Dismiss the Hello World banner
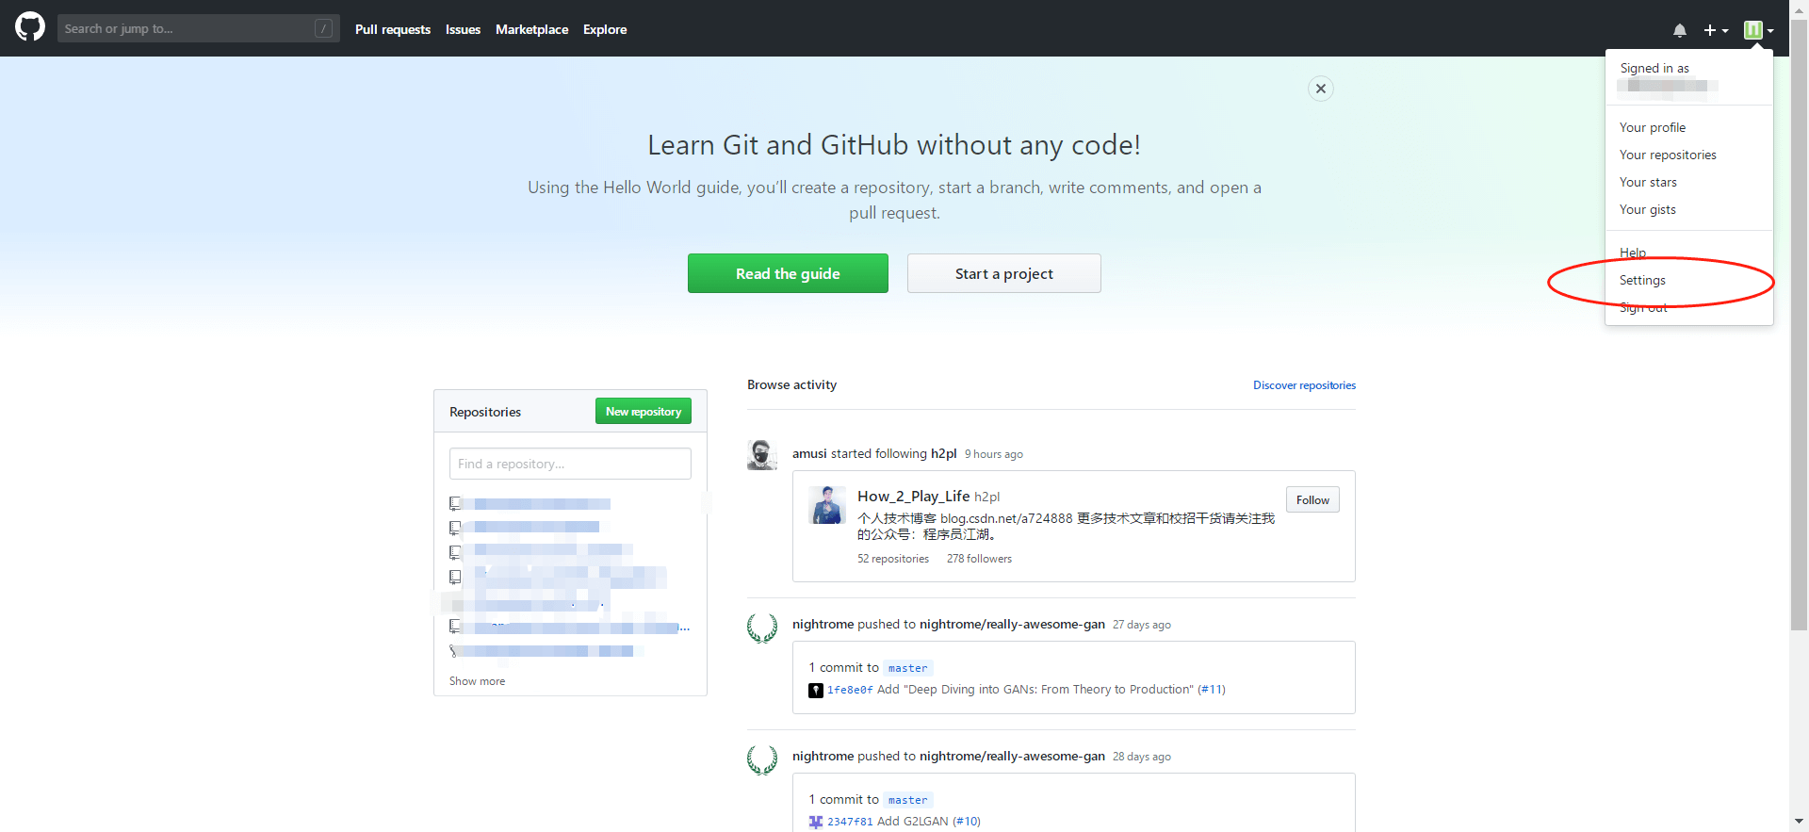Screen dimensions: 1809x832 click(1321, 89)
